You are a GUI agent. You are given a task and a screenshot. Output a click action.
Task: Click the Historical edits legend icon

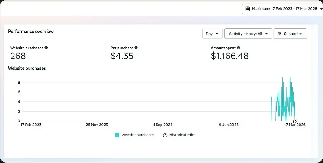click(x=165, y=135)
